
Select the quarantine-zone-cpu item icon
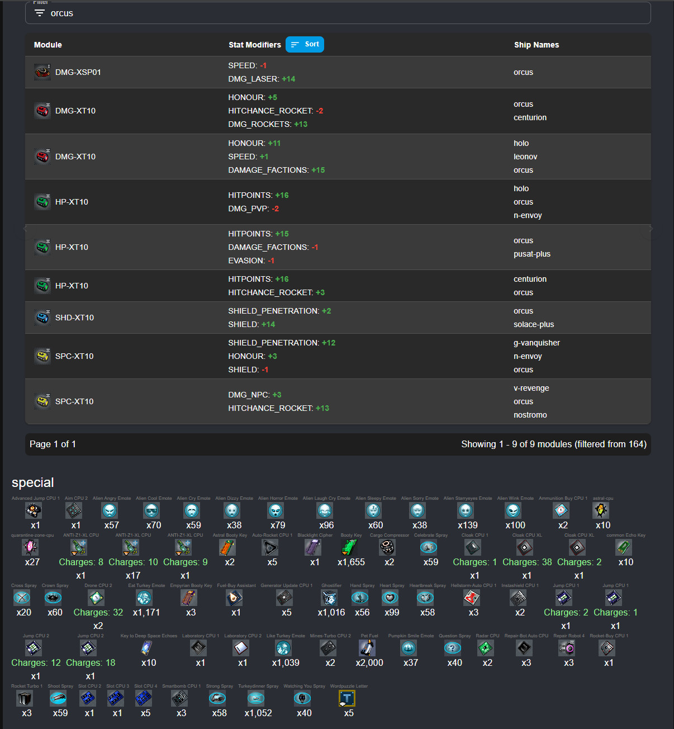pos(30,547)
